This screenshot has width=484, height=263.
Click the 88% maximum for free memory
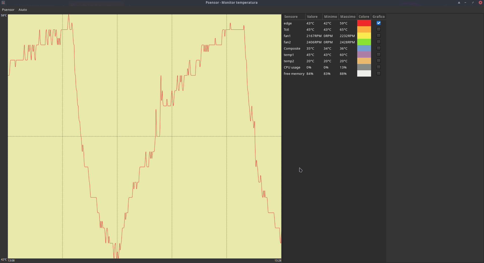[x=343, y=74]
